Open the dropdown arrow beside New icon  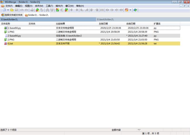click(8, 10)
